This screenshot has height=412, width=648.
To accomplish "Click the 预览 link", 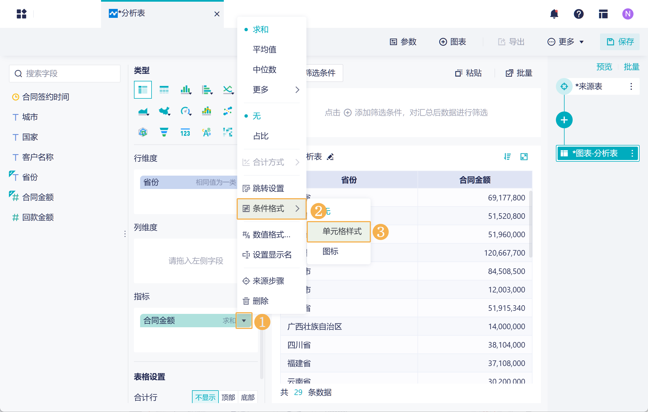I will [604, 67].
